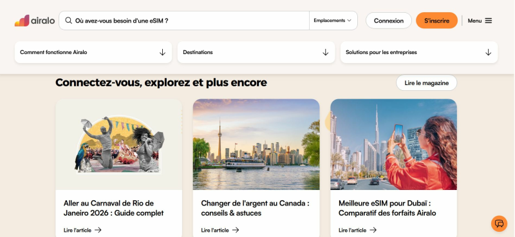Click arrow next to Canada Lire l'article
Viewport: 515px width, 237px height.
click(x=236, y=230)
